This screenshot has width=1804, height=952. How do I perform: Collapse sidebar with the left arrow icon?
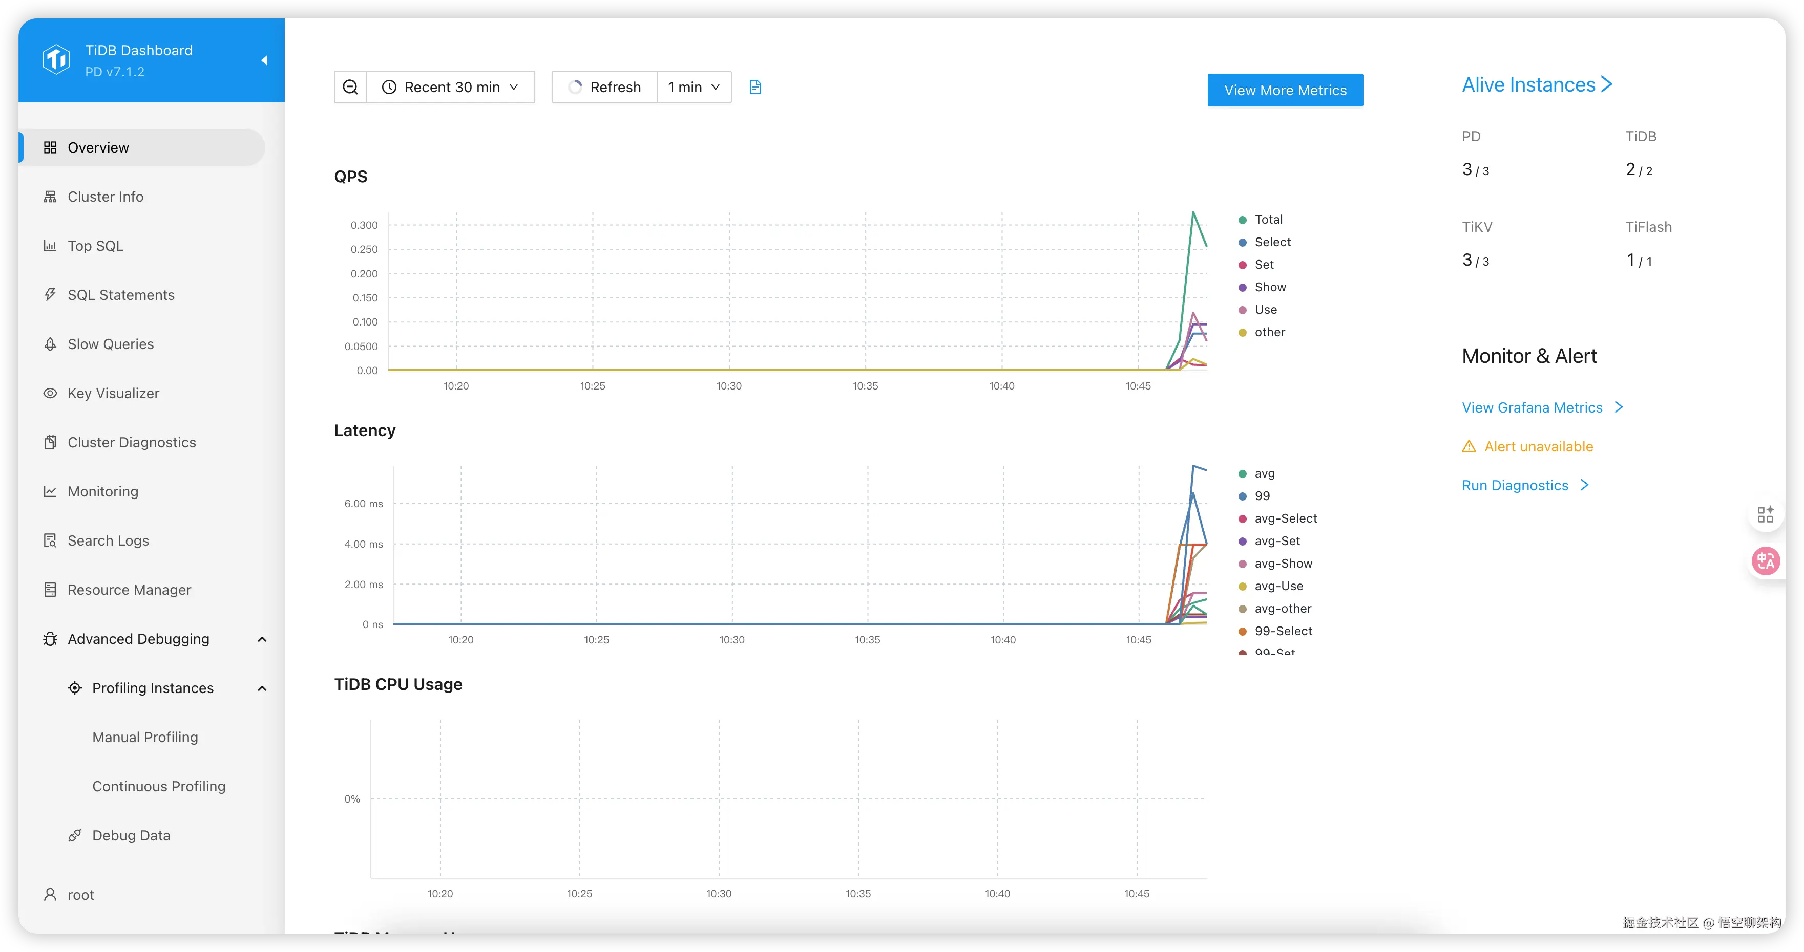pyautogui.click(x=264, y=60)
